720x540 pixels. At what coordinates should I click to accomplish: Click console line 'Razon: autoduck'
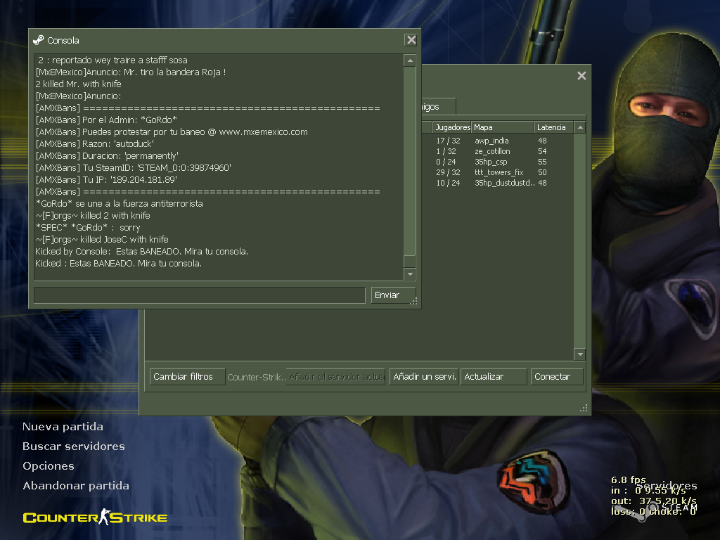[x=95, y=144]
